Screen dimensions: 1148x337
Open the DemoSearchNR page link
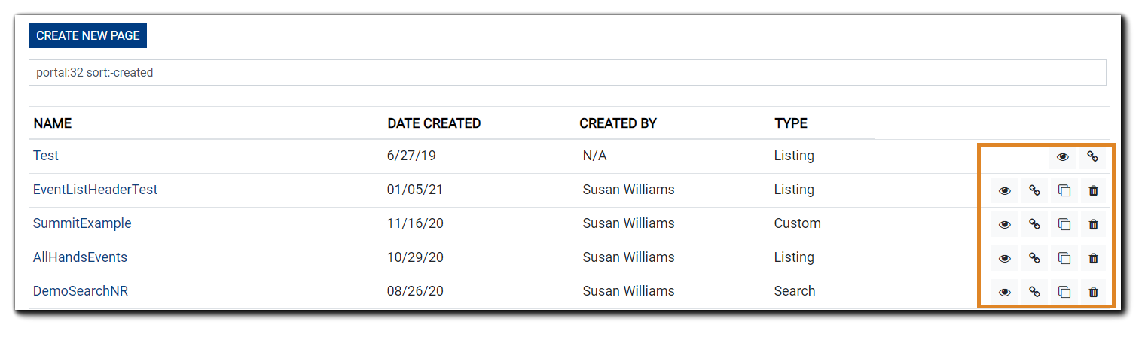pos(81,291)
